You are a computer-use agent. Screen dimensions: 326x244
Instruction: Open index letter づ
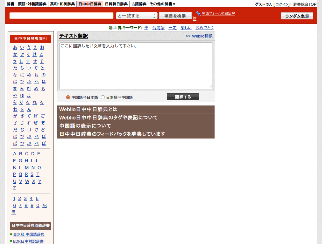click(x=29, y=130)
